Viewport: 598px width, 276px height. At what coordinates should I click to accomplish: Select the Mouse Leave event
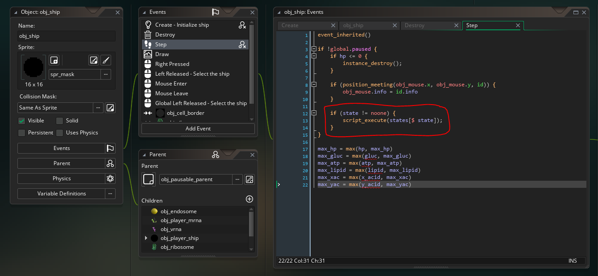point(195,93)
